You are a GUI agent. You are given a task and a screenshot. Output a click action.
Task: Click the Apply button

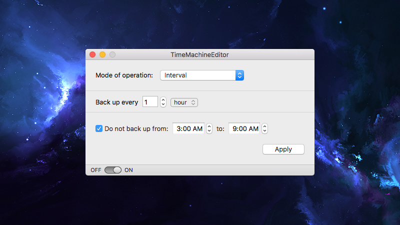click(283, 149)
